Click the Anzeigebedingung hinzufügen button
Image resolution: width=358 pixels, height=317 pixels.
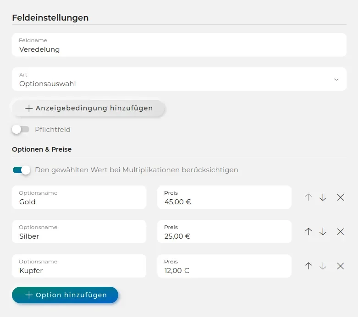pyautogui.click(x=88, y=108)
